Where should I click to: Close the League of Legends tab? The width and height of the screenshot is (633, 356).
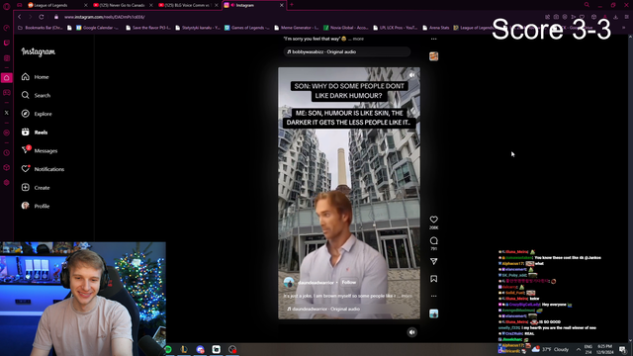click(x=86, y=5)
